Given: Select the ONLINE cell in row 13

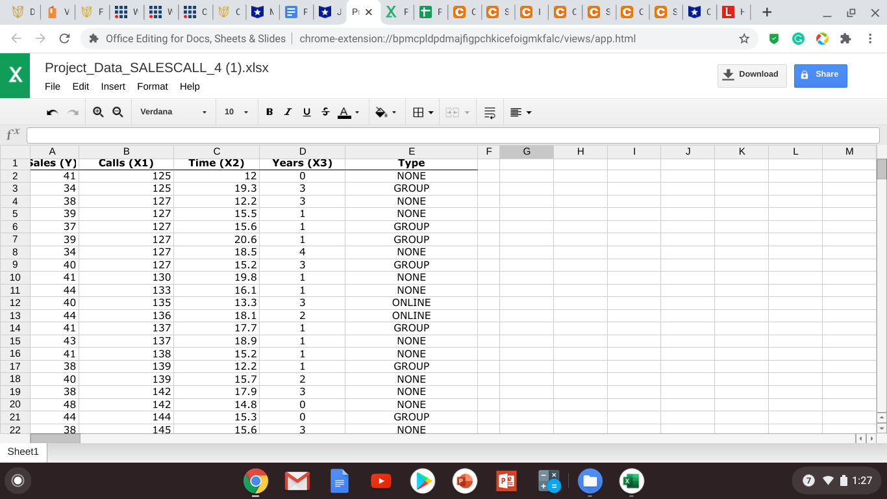Looking at the screenshot, I should (x=411, y=316).
